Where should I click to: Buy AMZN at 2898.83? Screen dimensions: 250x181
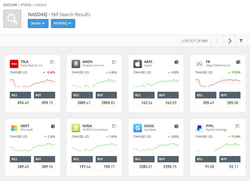coord(106,99)
